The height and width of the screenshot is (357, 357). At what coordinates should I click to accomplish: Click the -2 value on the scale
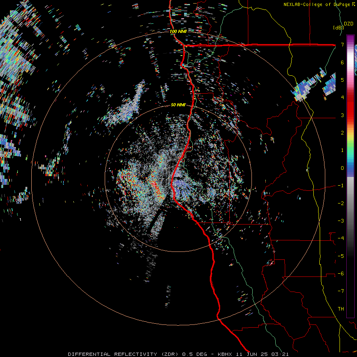[341, 203]
